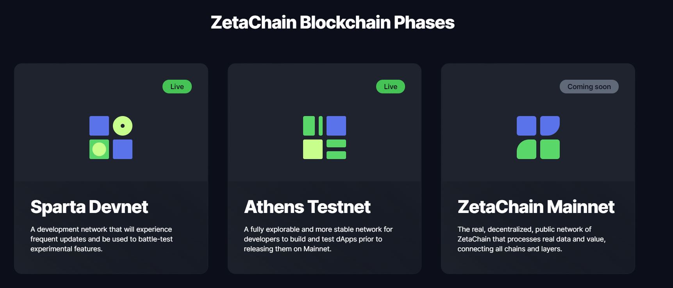This screenshot has width=673, height=288.
Task: Click the green quarter-round shape in Mainnet icon
Action: pyautogui.click(x=527, y=150)
